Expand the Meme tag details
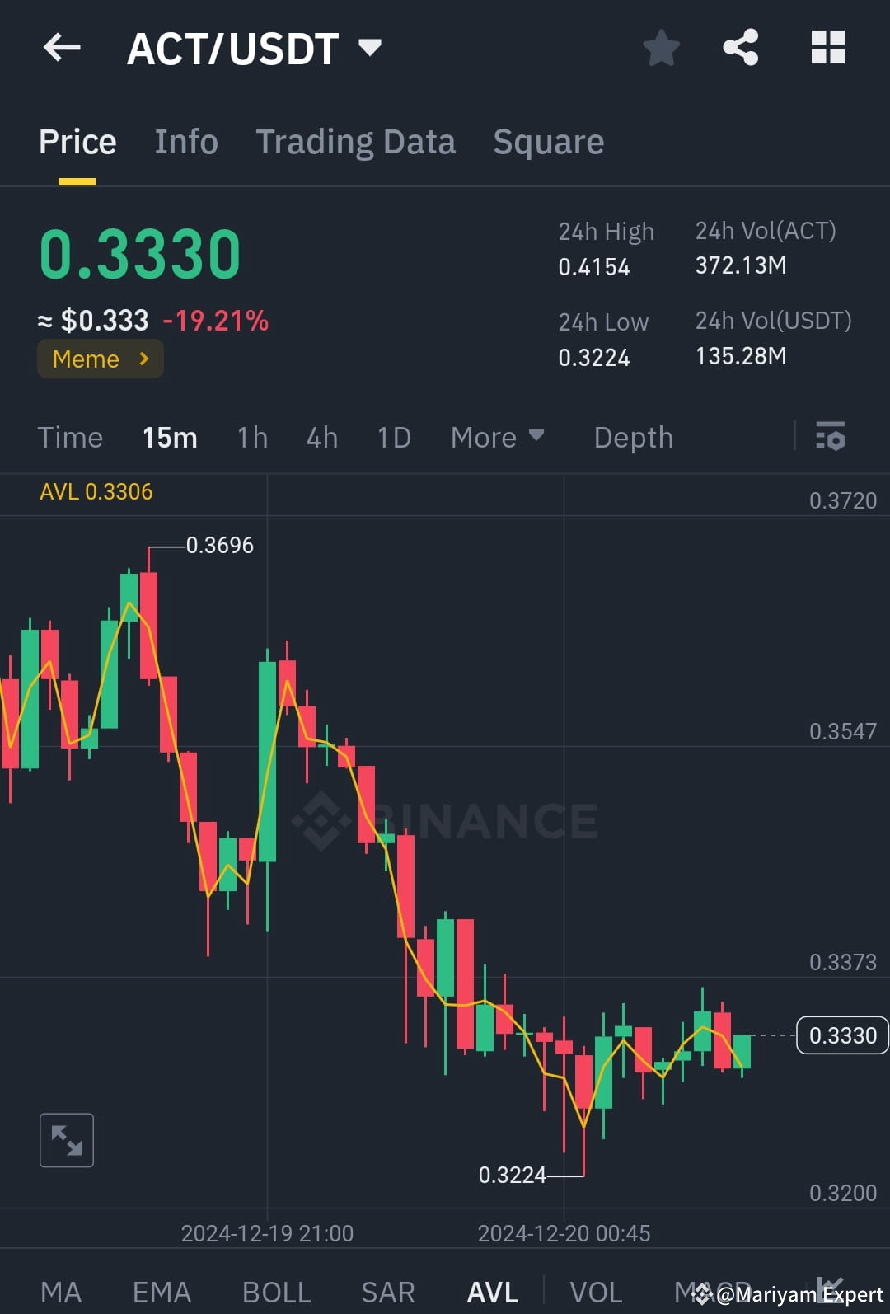 100,359
